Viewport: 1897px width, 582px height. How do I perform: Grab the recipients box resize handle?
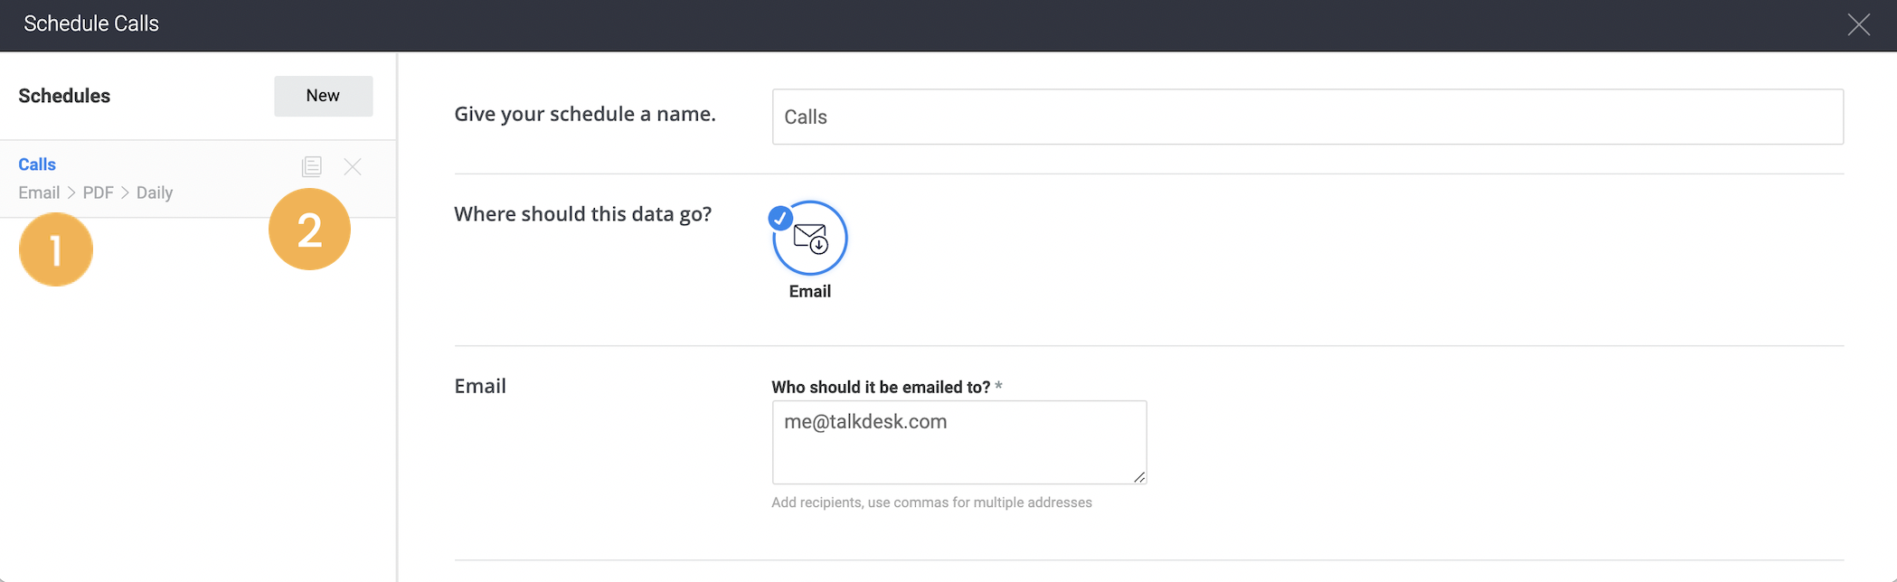(1139, 477)
